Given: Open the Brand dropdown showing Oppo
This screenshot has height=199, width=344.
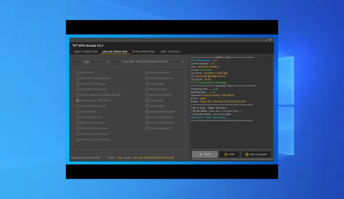Looking at the screenshot, I should [x=95, y=62].
